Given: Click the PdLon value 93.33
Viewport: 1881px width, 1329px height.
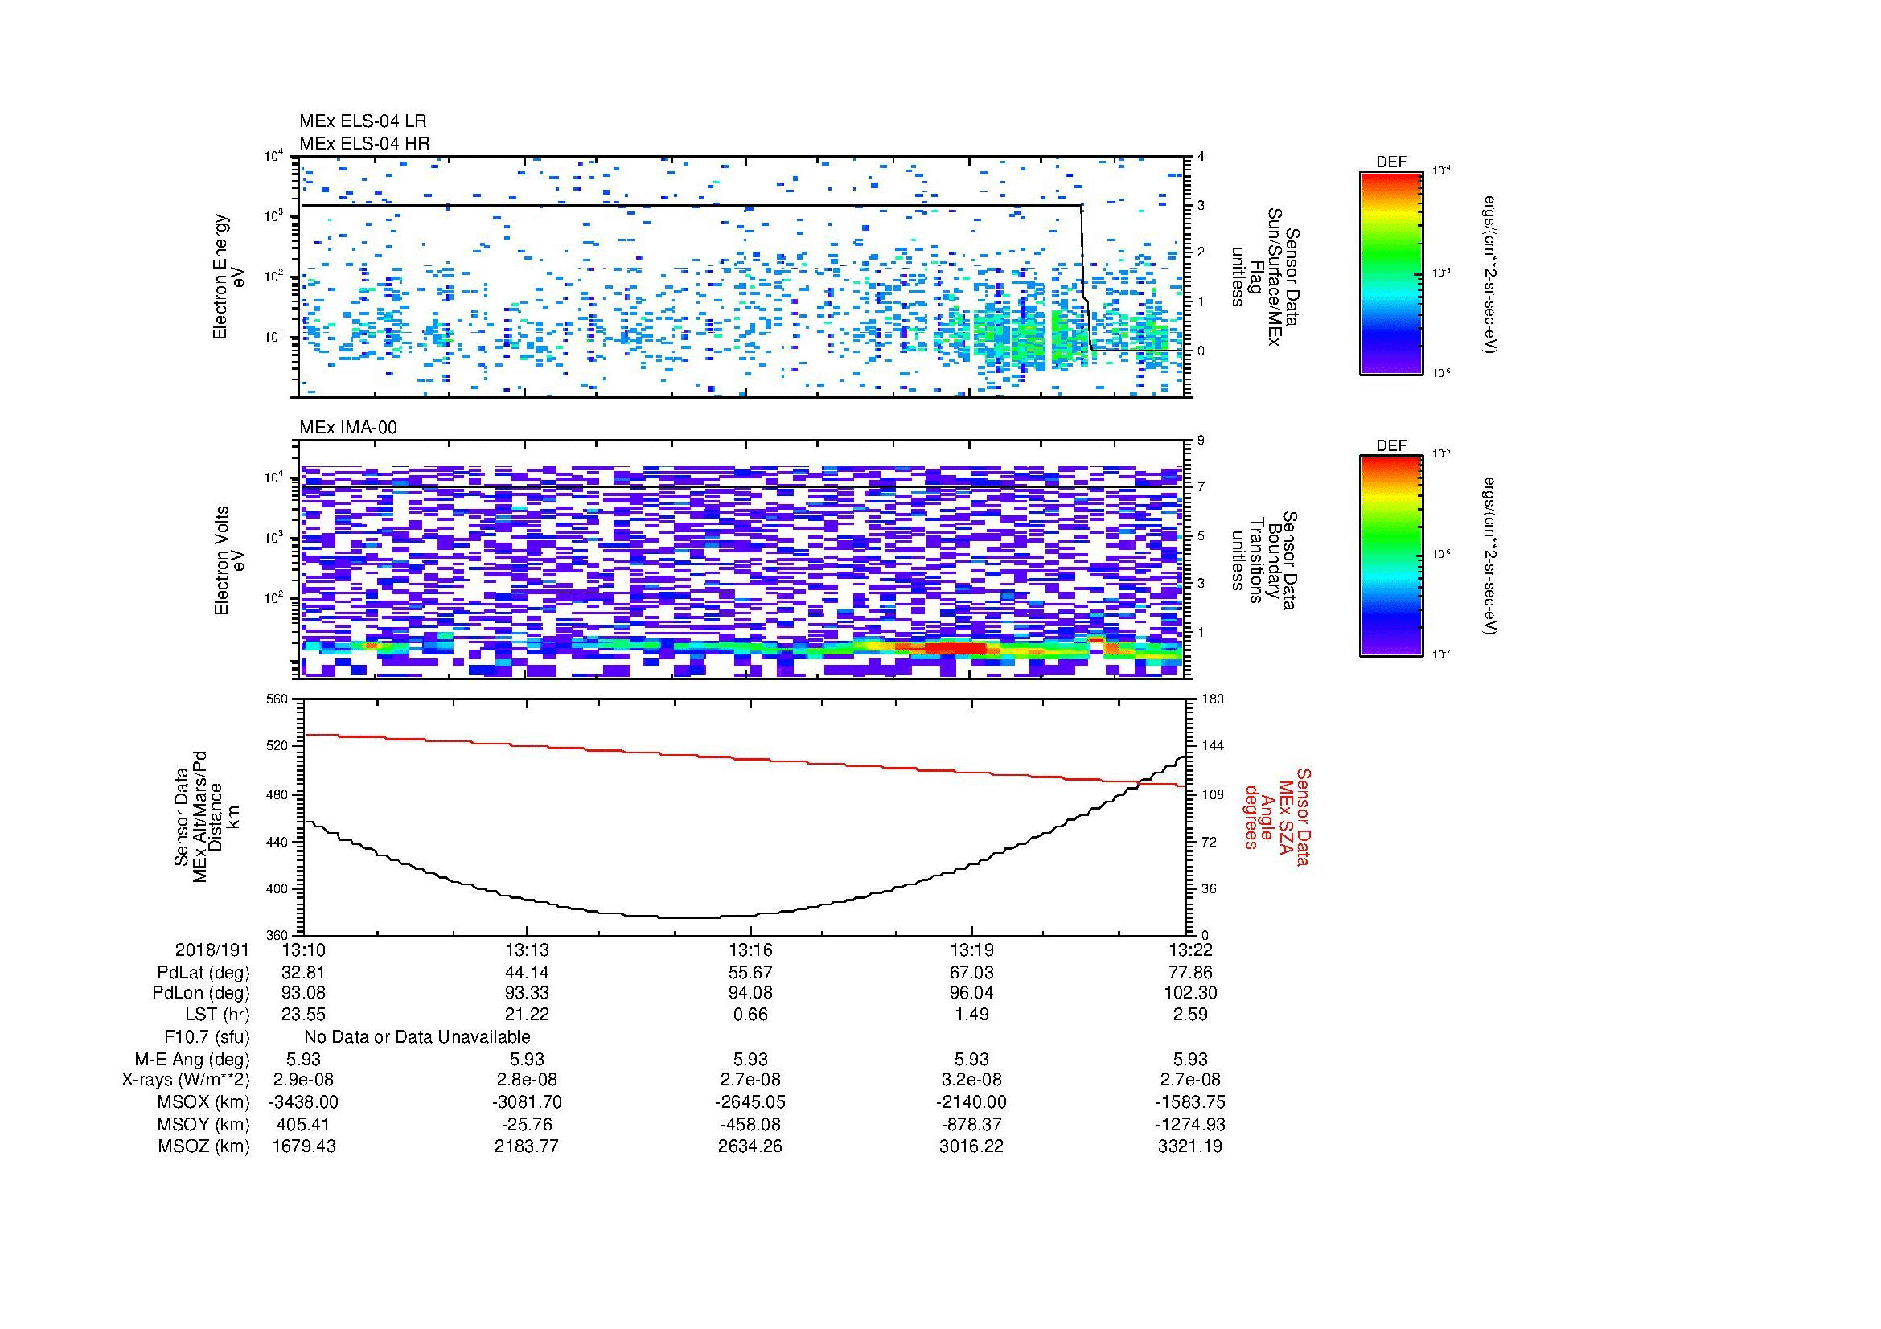Looking at the screenshot, I should tap(527, 993).
